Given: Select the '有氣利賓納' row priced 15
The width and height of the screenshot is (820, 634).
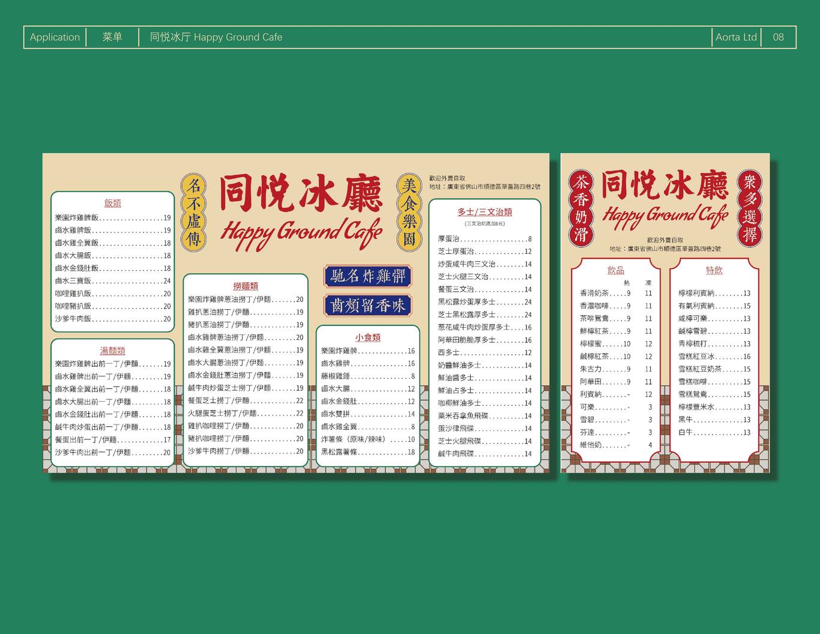Looking at the screenshot, I should click(714, 306).
